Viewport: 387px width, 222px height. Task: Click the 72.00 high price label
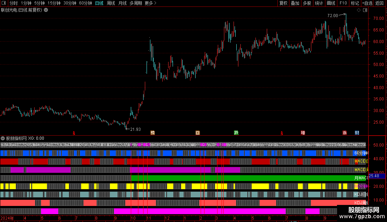[x=333, y=15]
